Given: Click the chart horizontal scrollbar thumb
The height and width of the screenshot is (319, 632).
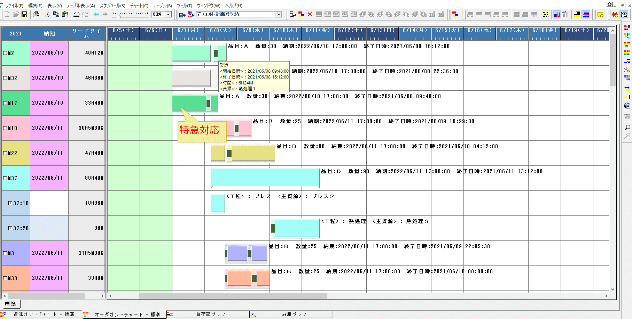Looking at the screenshot, I should [233, 296].
